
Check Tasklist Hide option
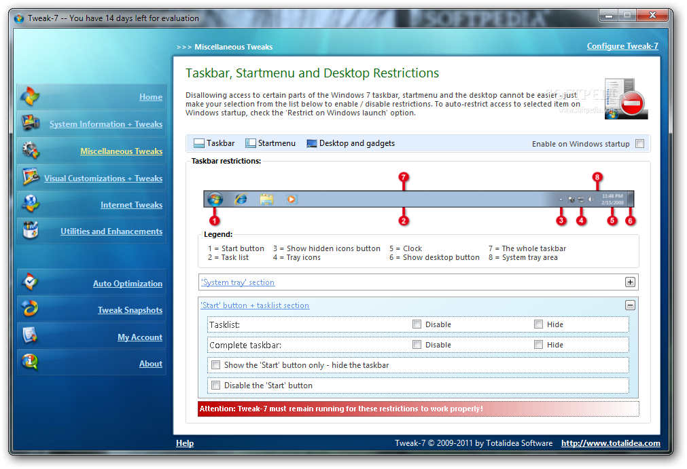538,324
